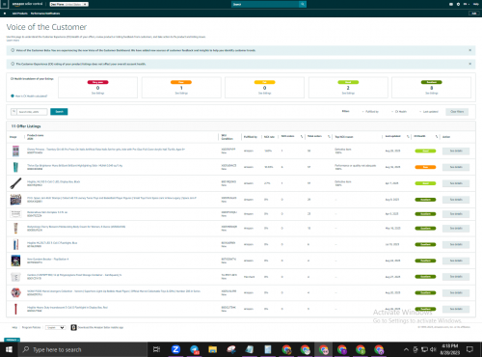The height and width of the screenshot is (357, 482).
Task: Open the Windows notification center
Action: click(x=469, y=349)
